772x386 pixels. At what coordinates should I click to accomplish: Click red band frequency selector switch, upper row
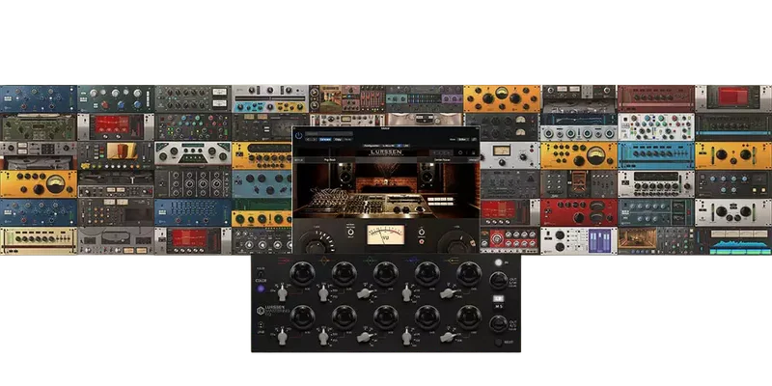282,294
